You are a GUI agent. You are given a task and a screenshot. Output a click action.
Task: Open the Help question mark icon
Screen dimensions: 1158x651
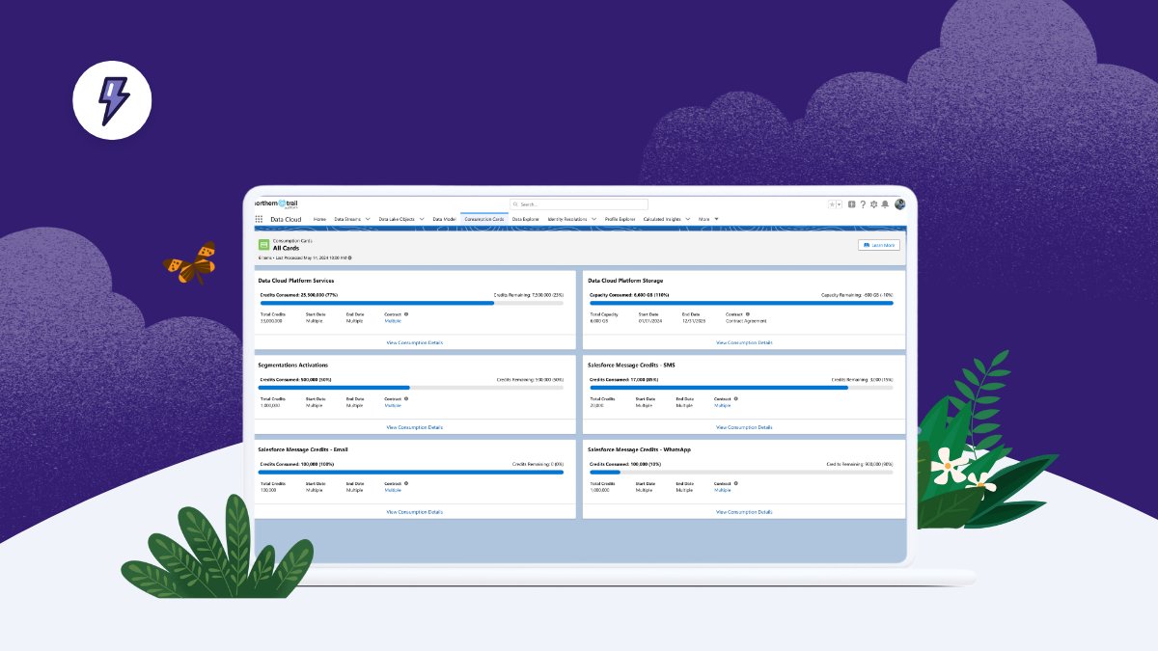coord(864,203)
